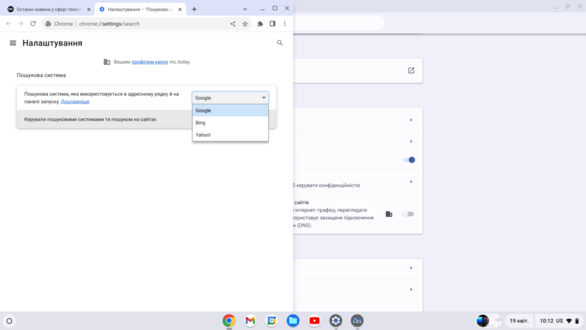Collapse the Google search engine dropdown

tap(230, 98)
